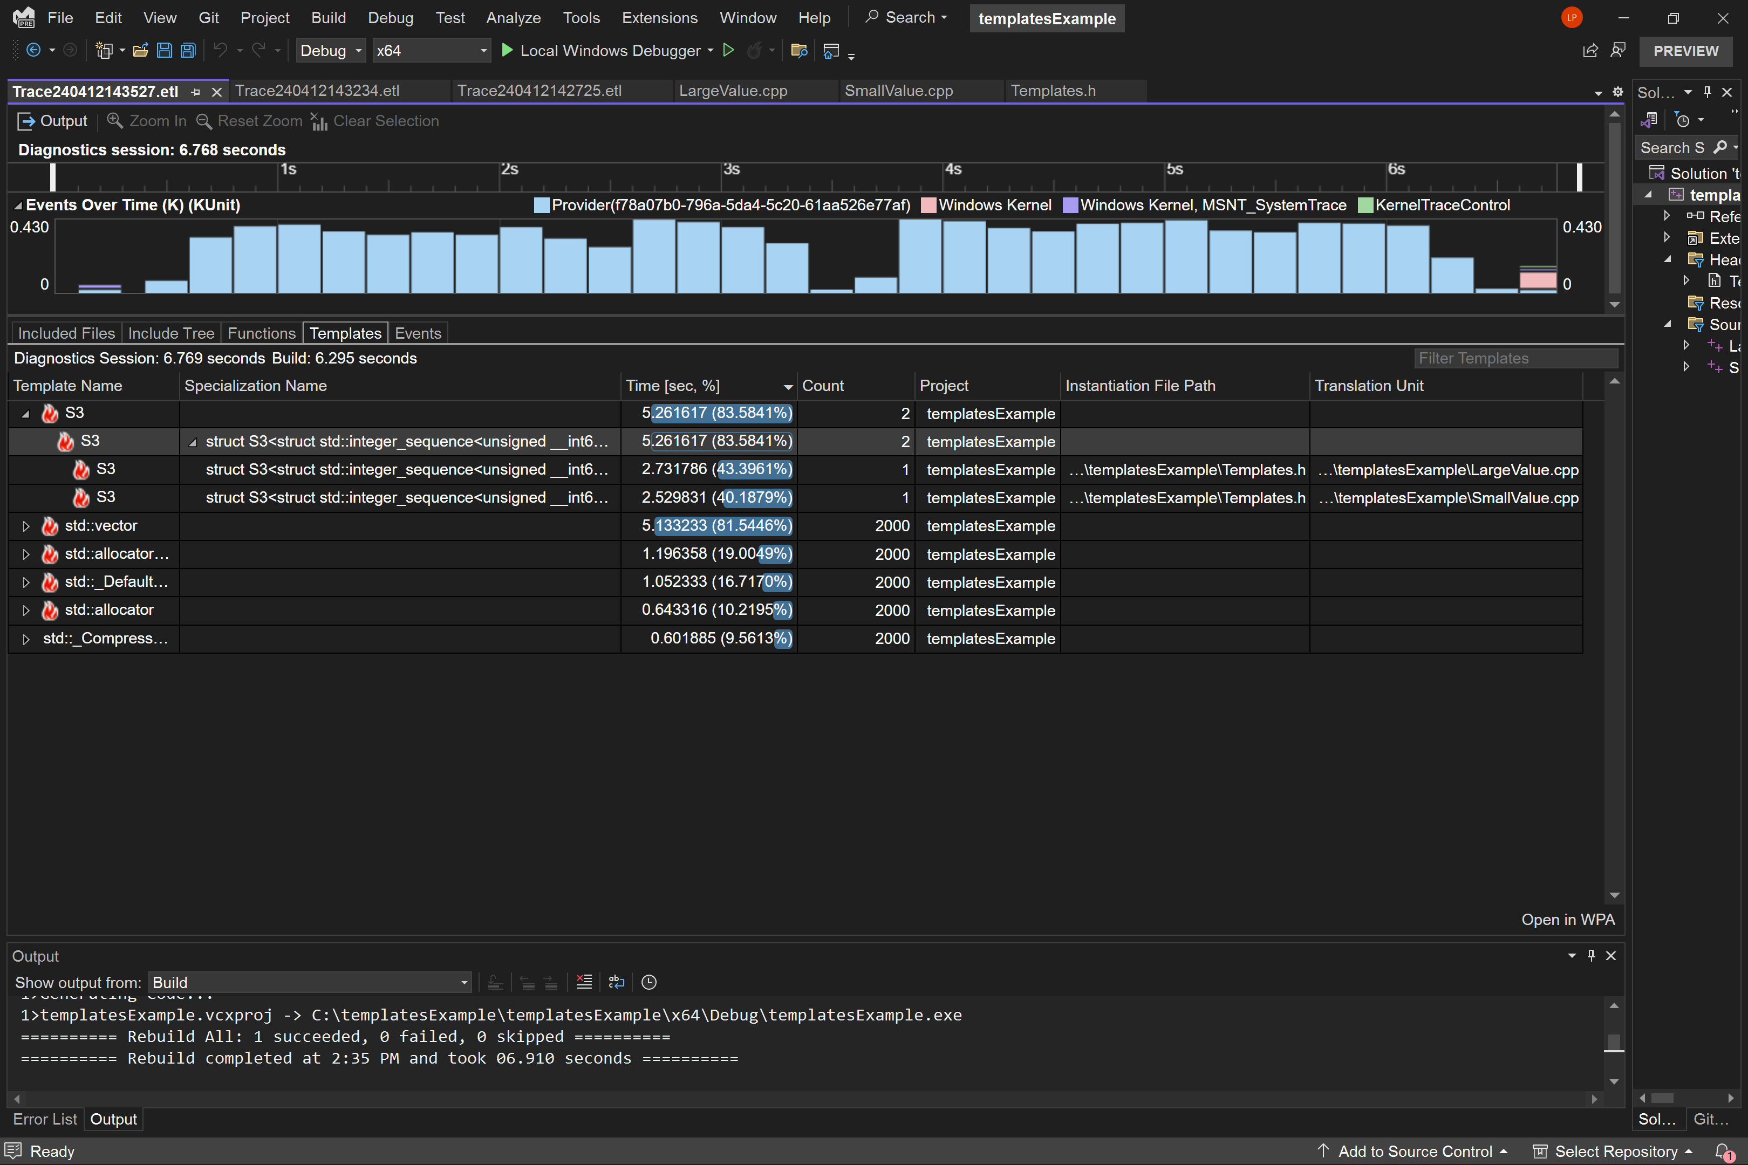Toggle Timestamp clock icon in Output panel
The image size is (1748, 1165).
pyautogui.click(x=649, y=982)
